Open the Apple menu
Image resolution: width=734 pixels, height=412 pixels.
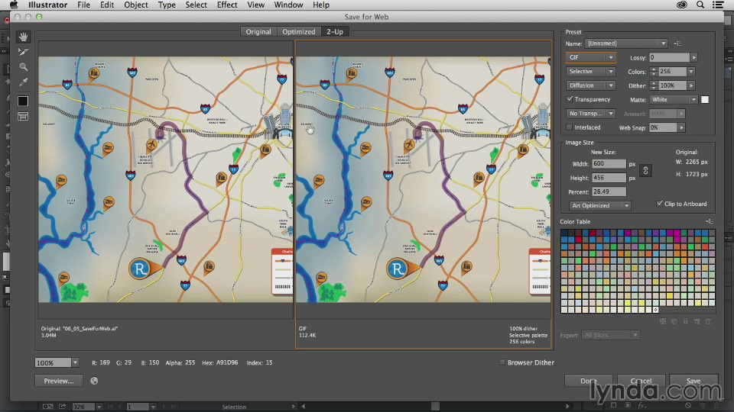pyautogui.click(x=14, y=5)
